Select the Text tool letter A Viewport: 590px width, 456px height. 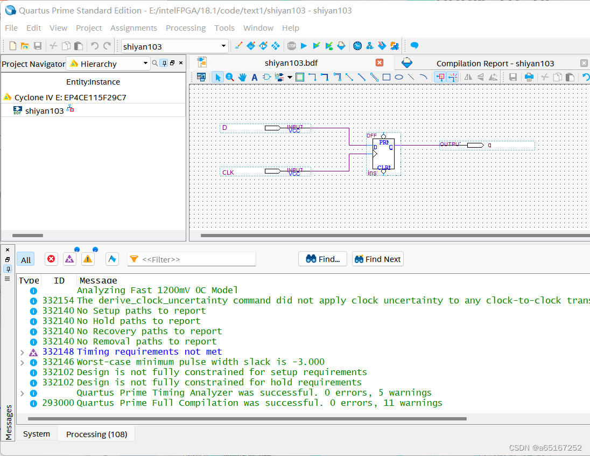(x=255, y=77)
